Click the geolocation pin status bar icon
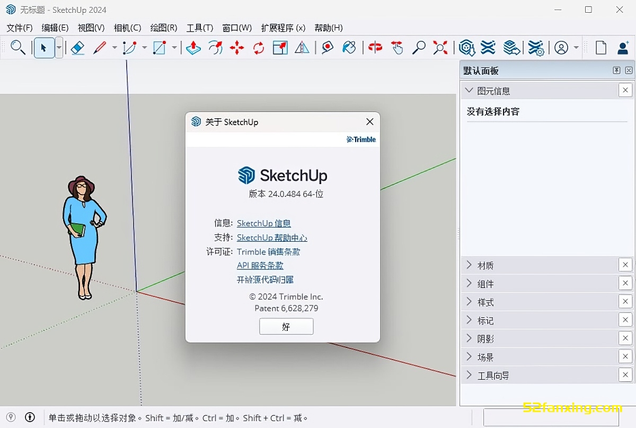Screen dimensions: 636x428 pyautogui.click(x=11, y=417)
